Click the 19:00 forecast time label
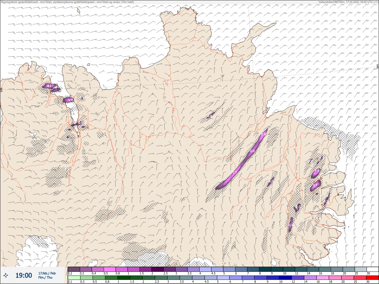Screen dimensions: 379x284 (24, 276)
